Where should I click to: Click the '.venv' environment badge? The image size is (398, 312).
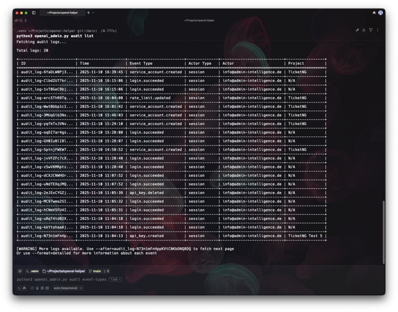click(x=33, y=271)
